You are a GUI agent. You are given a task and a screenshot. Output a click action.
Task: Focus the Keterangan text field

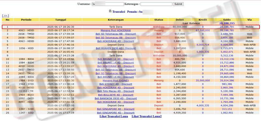(x=156, y=4)
